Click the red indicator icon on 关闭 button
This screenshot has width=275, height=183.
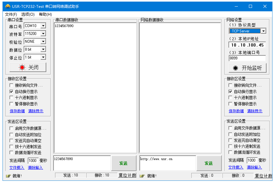[x=22, y=67]
